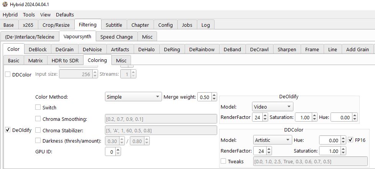Open the DeNoise filter tab

point(92,49)
